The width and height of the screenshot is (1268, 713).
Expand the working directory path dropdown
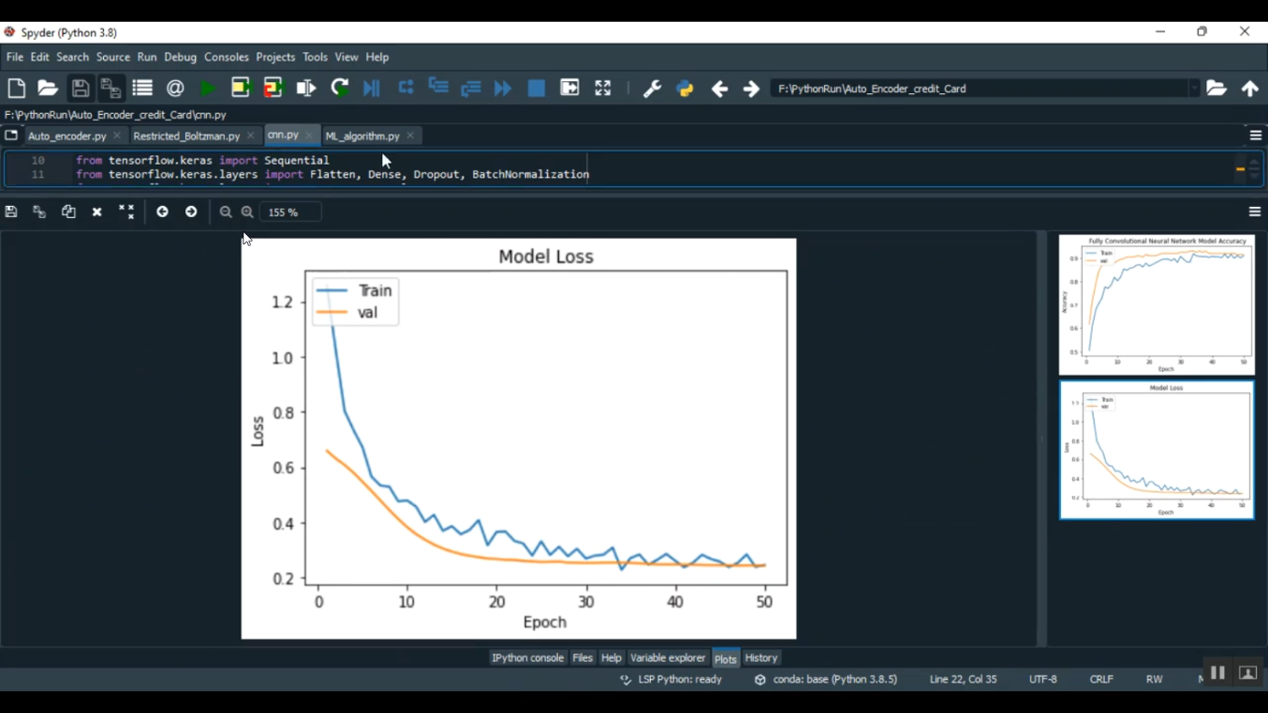[1194, 89]
